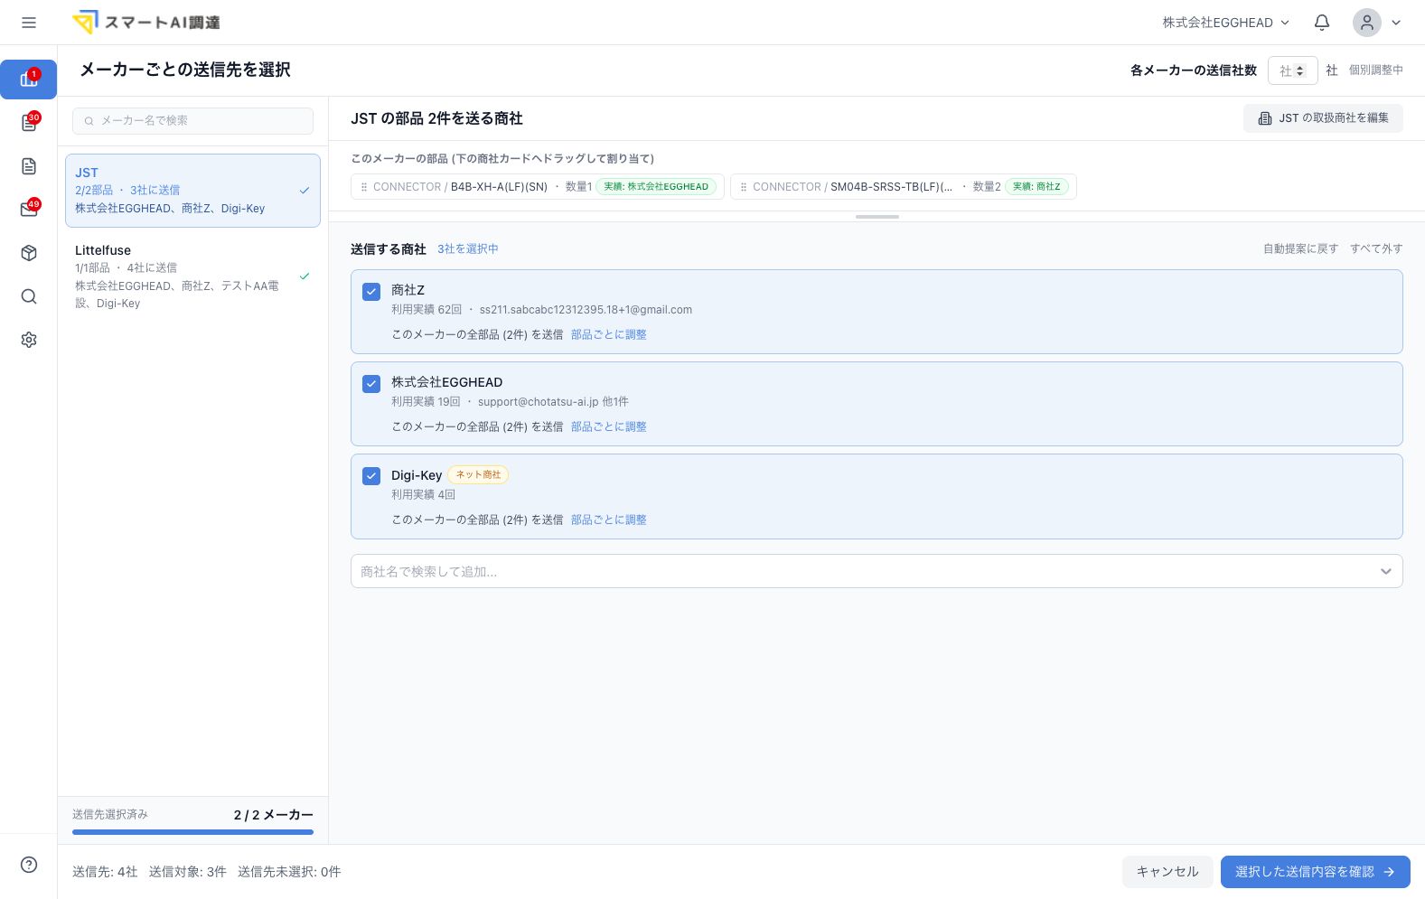Click the panel resize handle below parts
This screenshot has height=899, width=1425.
(x=877, y=217)
